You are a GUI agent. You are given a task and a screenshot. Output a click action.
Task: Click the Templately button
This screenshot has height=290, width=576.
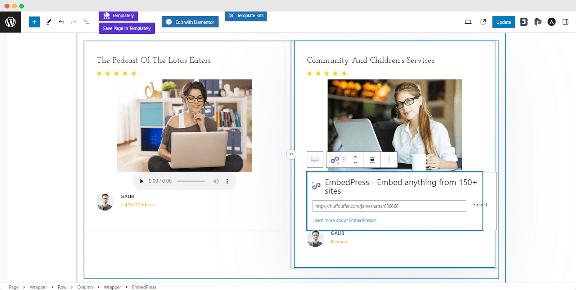click(118, 16)
